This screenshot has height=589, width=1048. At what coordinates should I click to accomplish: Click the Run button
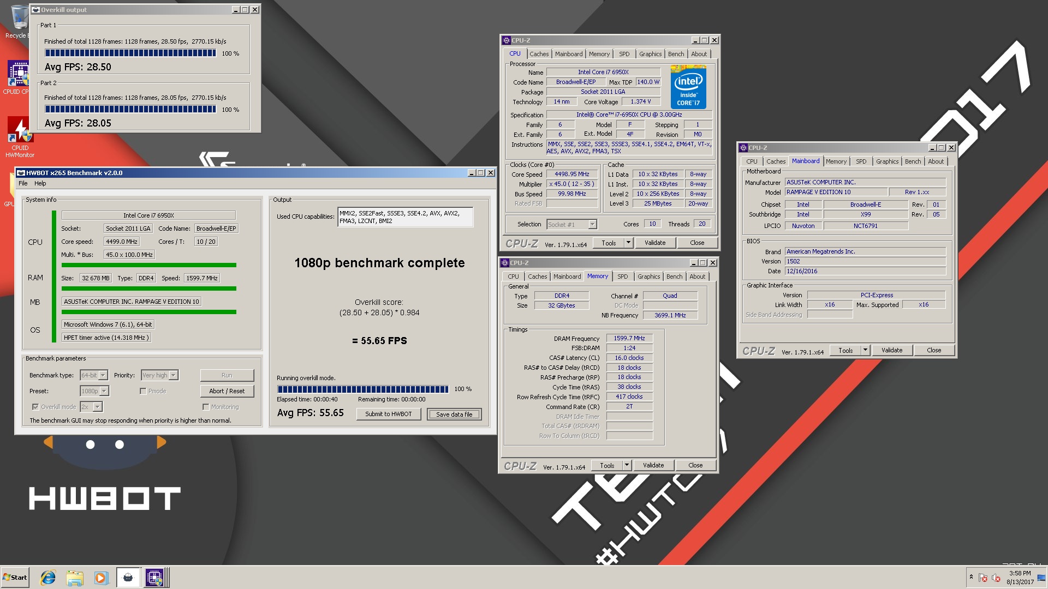[227, 375]
